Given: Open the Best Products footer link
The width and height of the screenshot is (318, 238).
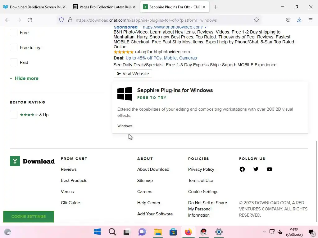Looking at the screenshot, I should coord(74,181).
